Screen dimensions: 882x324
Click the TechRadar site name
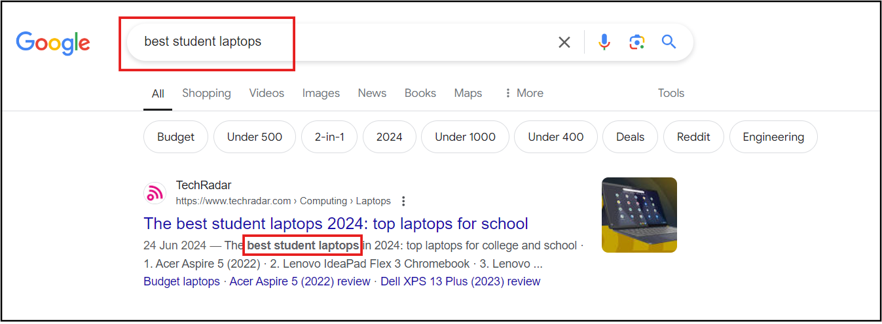click(x=204, y=185)
